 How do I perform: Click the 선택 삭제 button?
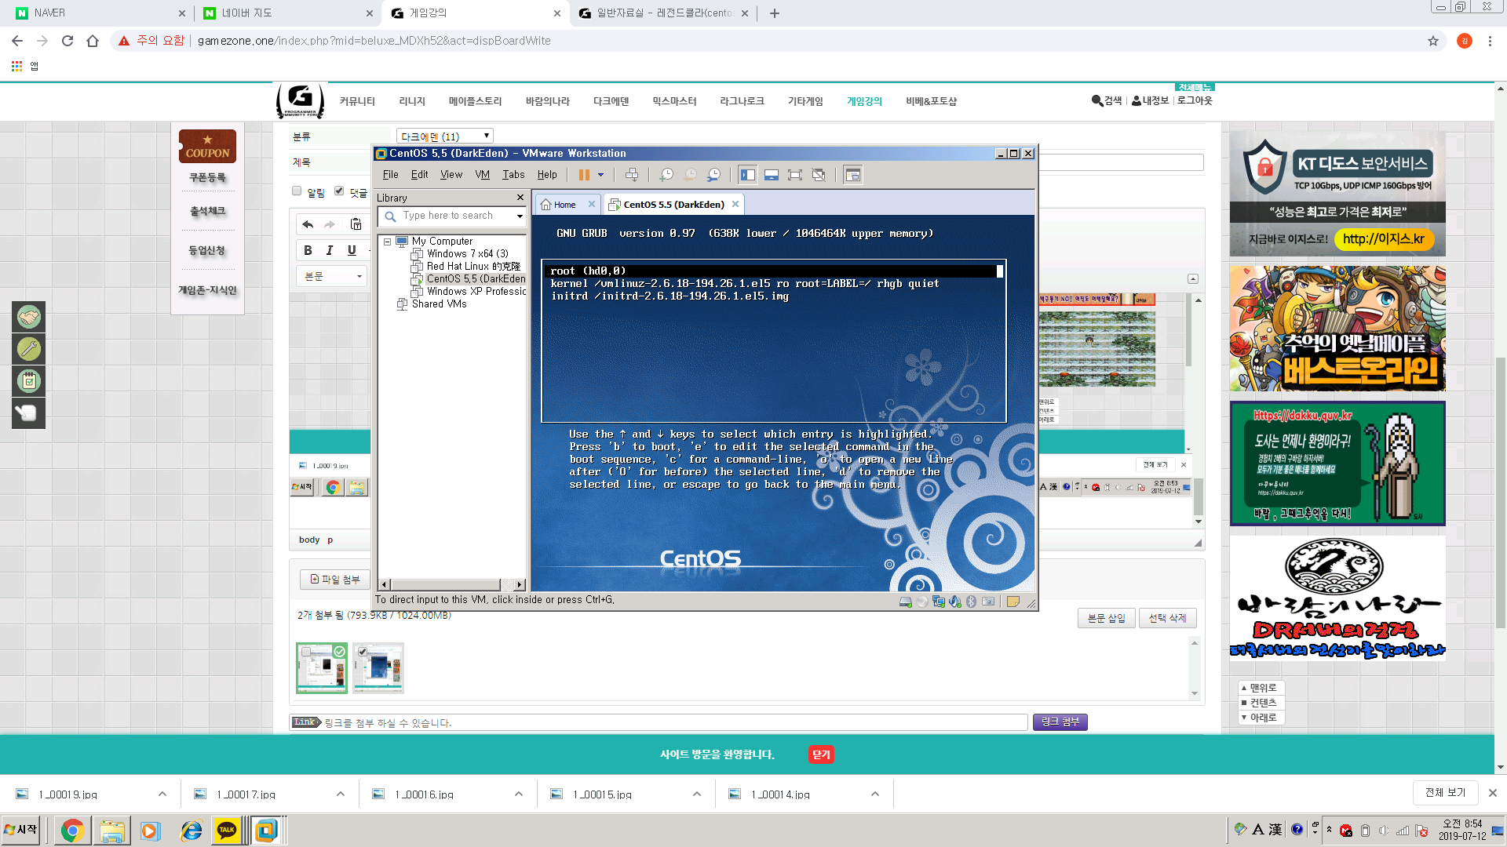1167,618
